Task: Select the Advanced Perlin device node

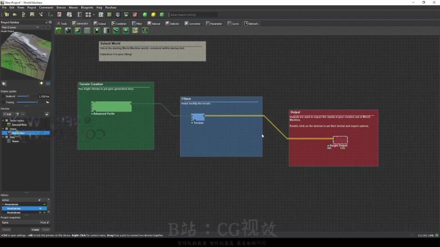Action: click(x=111, y=106)
